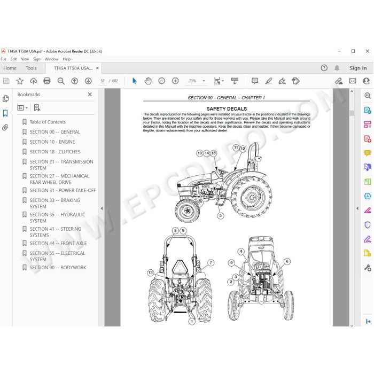Open the search tool in right pane
This screenshot has width=374, height=374.
(368, 96)
